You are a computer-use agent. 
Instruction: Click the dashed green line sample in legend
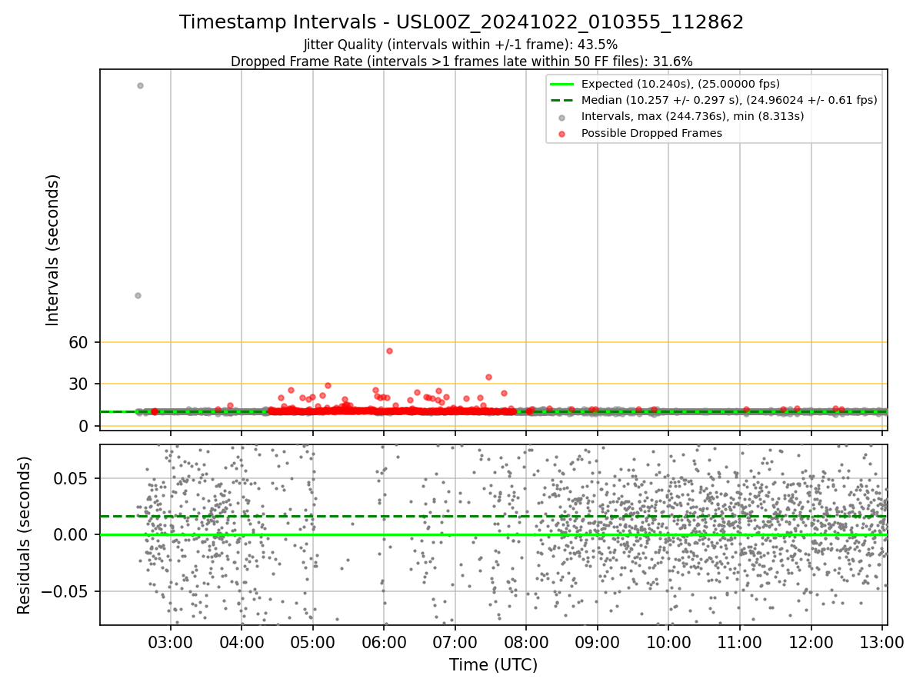[561, 100]
